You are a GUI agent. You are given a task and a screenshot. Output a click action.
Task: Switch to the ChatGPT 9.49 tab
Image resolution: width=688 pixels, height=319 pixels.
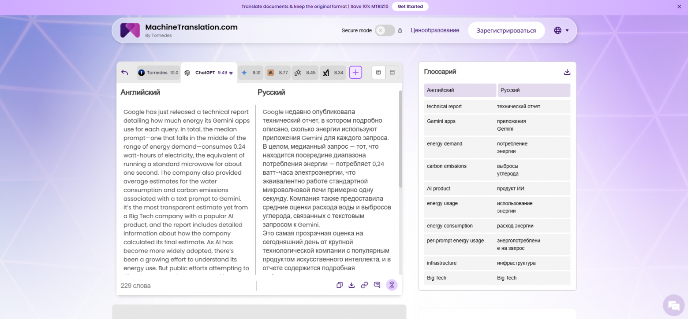(x=209, y=72)
